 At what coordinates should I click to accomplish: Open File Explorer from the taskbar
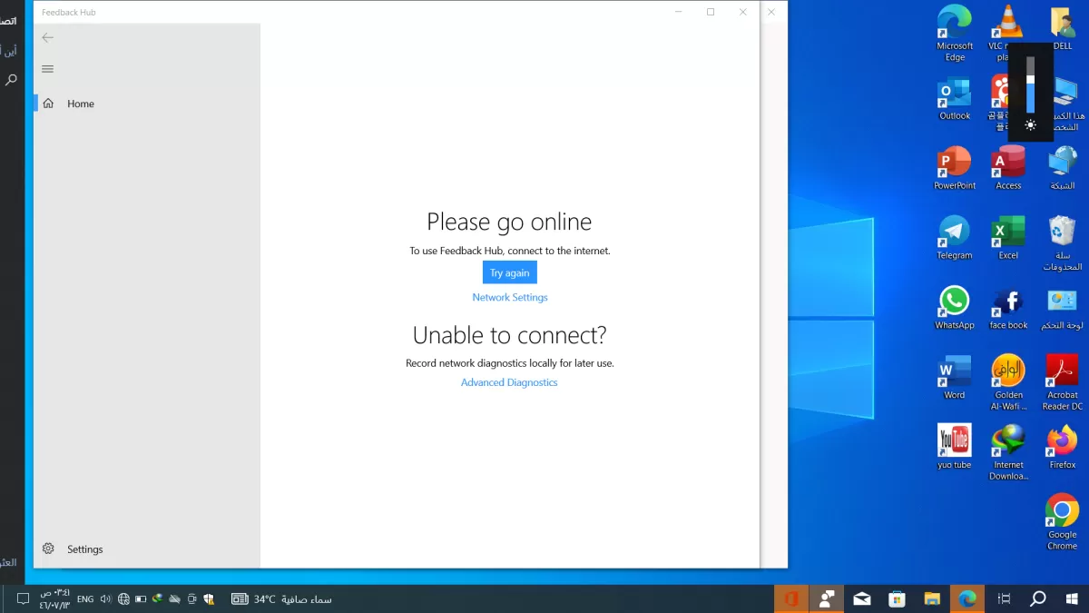pos(932,598)
